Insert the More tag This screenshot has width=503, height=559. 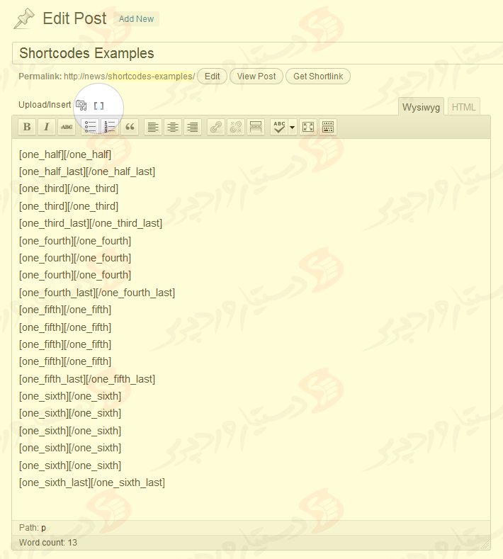256,127
